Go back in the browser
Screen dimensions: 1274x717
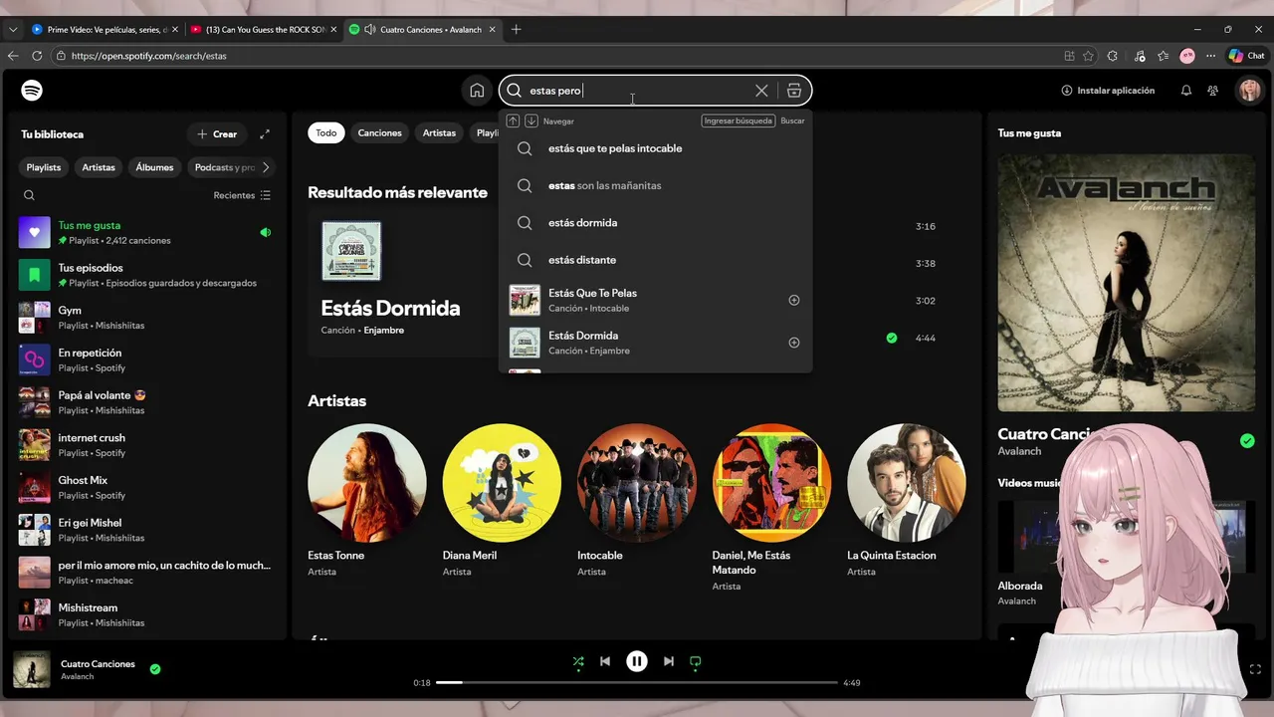coord(13,56)
